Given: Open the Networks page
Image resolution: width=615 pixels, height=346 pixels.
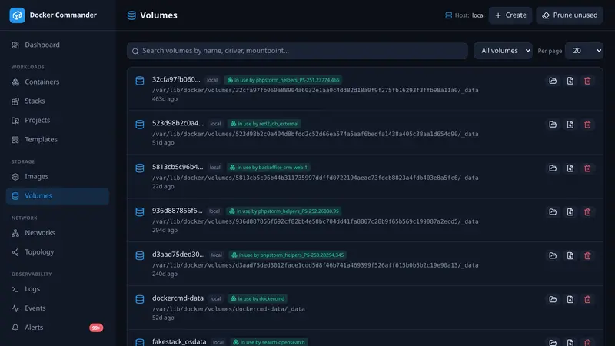Looking at the screenshot, I should (x=57, y=233).
